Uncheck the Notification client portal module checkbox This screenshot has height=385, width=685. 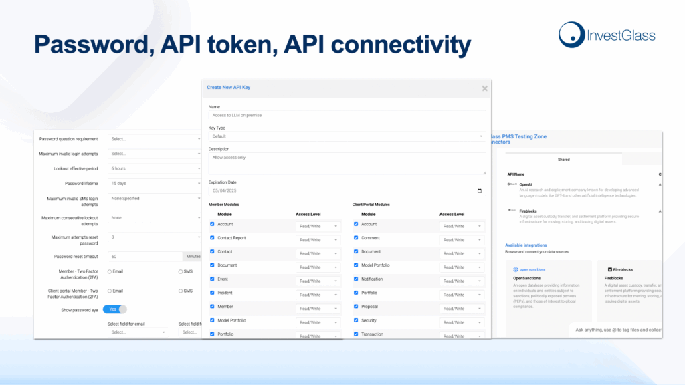[357, 279]
